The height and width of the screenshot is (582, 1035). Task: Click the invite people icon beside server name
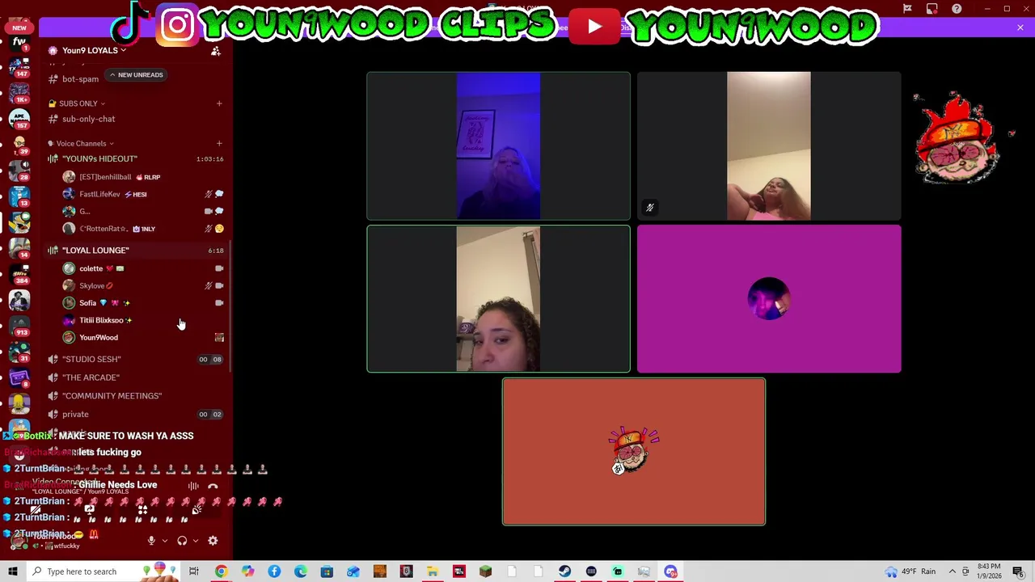216,51
